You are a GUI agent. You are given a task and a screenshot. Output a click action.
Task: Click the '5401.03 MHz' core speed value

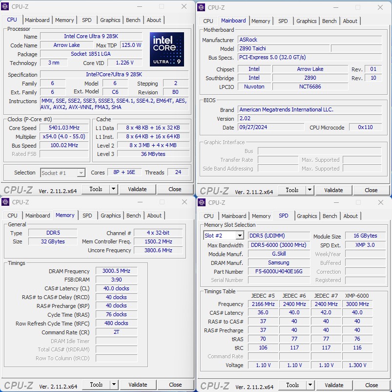click(64, 128)
